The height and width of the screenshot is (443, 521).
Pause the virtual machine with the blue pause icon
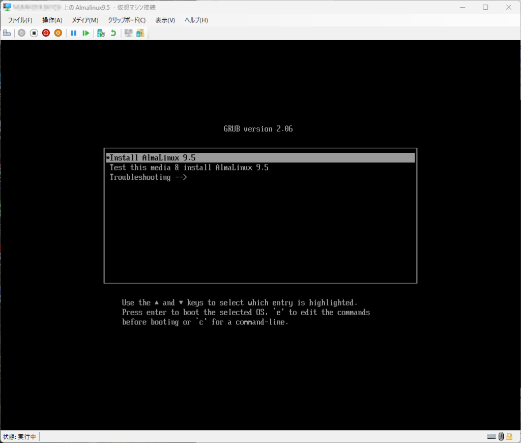point(74,33)
